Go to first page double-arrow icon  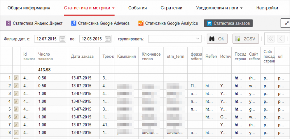271,39
